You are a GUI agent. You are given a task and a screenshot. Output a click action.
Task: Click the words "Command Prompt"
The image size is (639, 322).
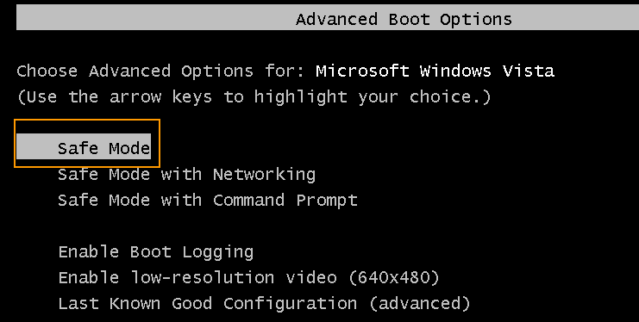(285, 201)
